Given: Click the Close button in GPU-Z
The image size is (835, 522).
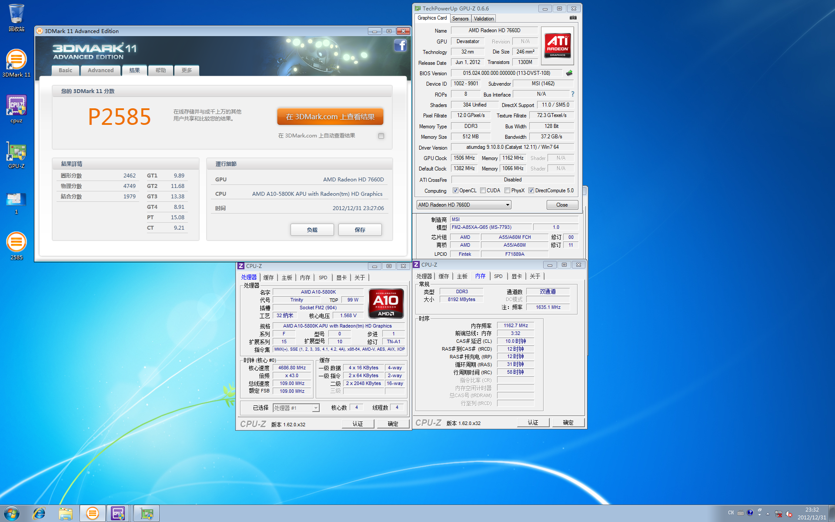Looking at the screenshot, I should click(x=562, y=205).
